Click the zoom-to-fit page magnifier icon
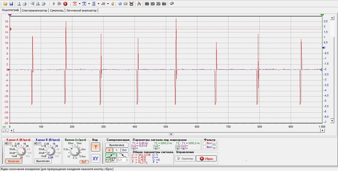Viewport: 338px width, 171px height. tap(43, 4)
